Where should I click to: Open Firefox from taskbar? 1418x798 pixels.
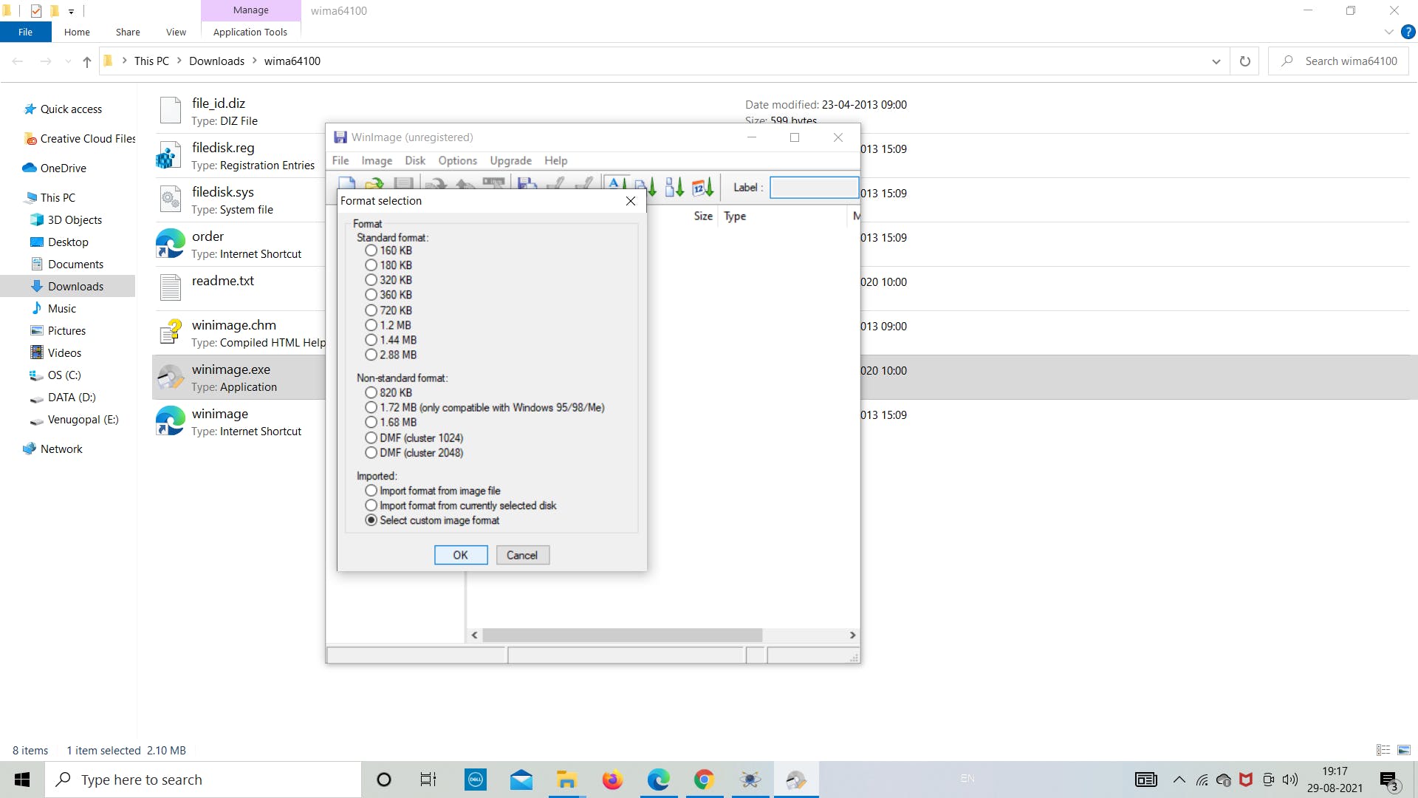tap(612, 780)
